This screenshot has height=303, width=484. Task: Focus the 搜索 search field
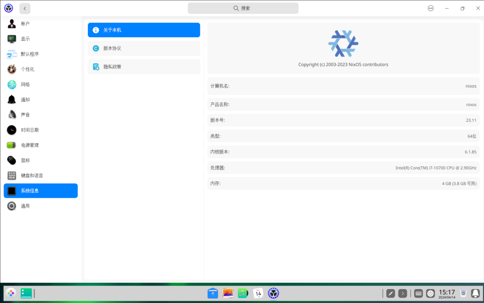click(x=243, y=8)
